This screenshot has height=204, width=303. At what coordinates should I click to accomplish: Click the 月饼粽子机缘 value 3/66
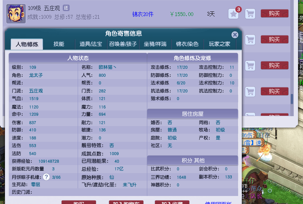[56, 177]
